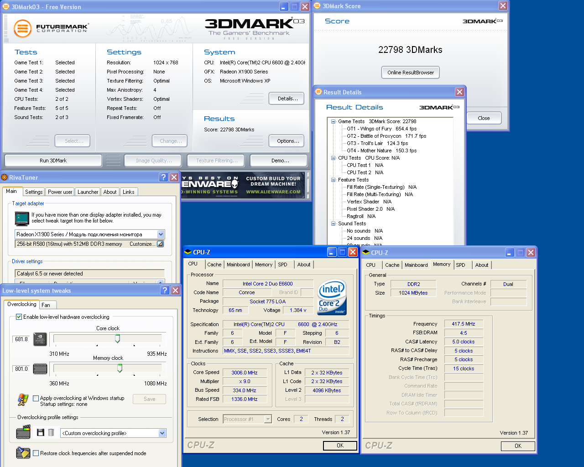
Task: Click the Core Speed 3006.0 MHz value
Action: [244, 373]
